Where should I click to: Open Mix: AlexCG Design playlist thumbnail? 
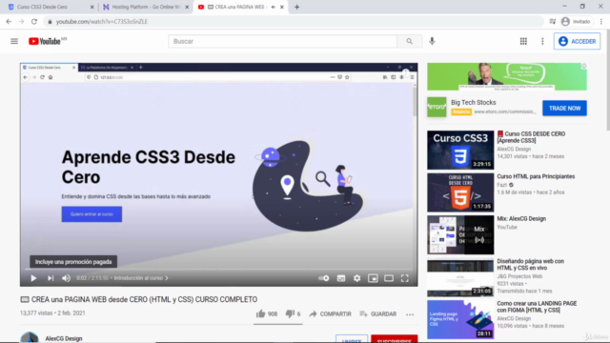click(460, 235)
